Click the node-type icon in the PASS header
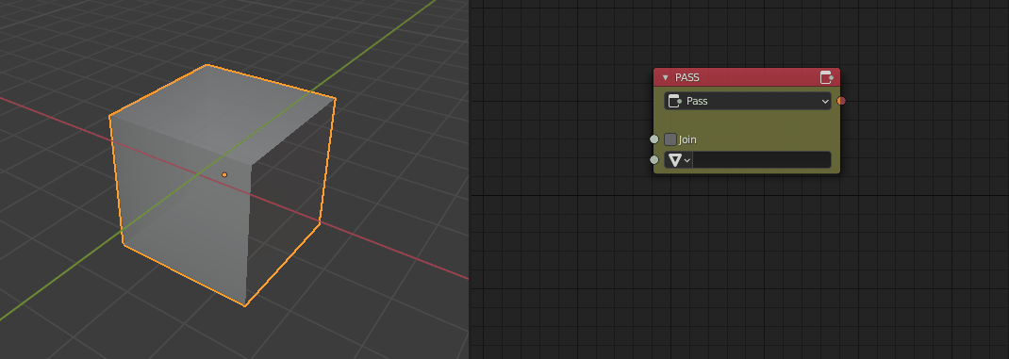This screenshot has height=359, width=1009. [827, 77]
